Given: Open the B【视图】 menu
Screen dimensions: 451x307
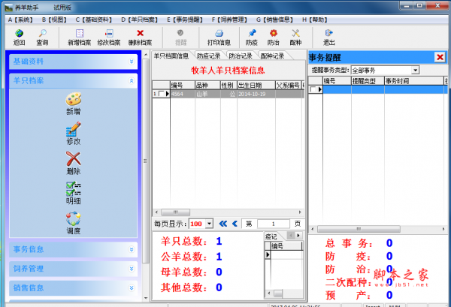Looking at the screenshot, I should click(x=54, y=20).
